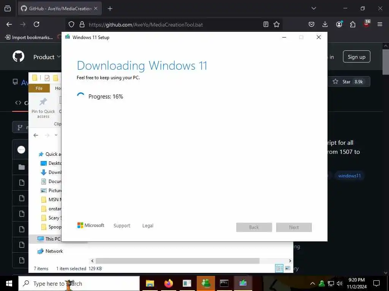
Task: Click the volume speaker tray icon
Action: 340,283
